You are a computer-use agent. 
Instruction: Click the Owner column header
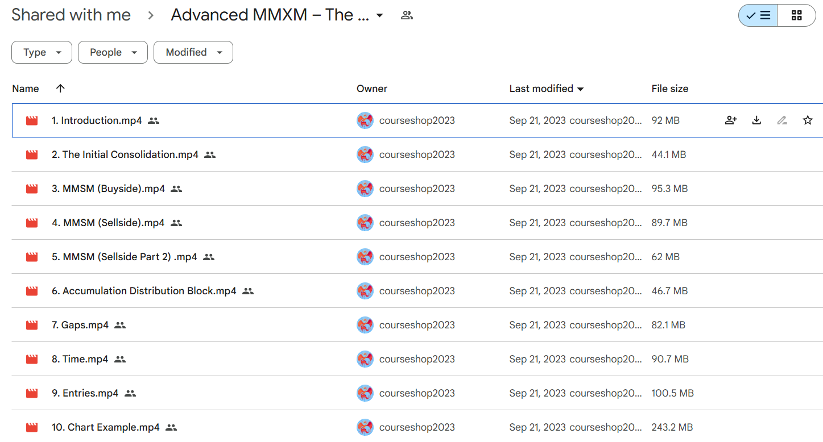(x=372, y=89)
